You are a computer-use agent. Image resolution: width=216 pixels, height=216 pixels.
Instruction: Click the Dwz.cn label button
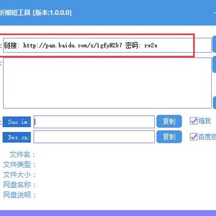[17, 137]
